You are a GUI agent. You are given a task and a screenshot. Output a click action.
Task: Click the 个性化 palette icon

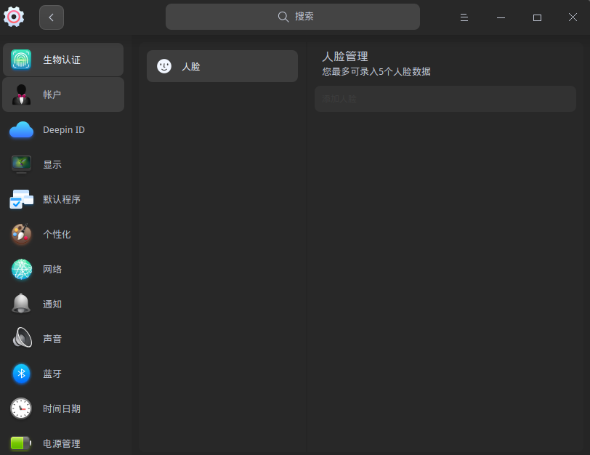22,234
